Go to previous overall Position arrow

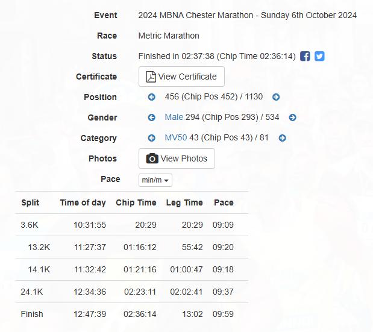pyautogui.click(x=151, y=97)
